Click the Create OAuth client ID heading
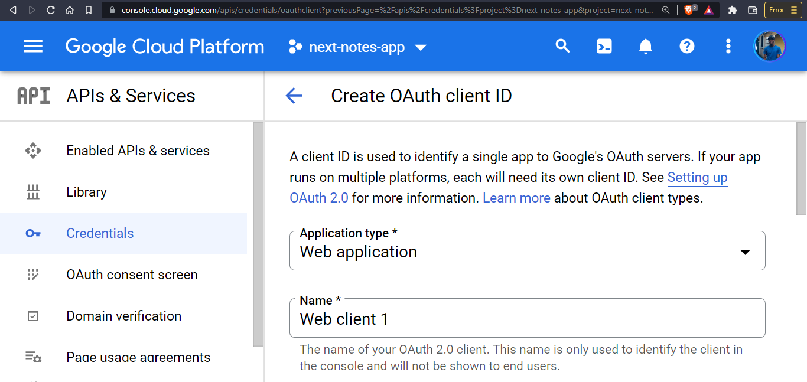The image size is (807, 382). click(x=421, y=96)
